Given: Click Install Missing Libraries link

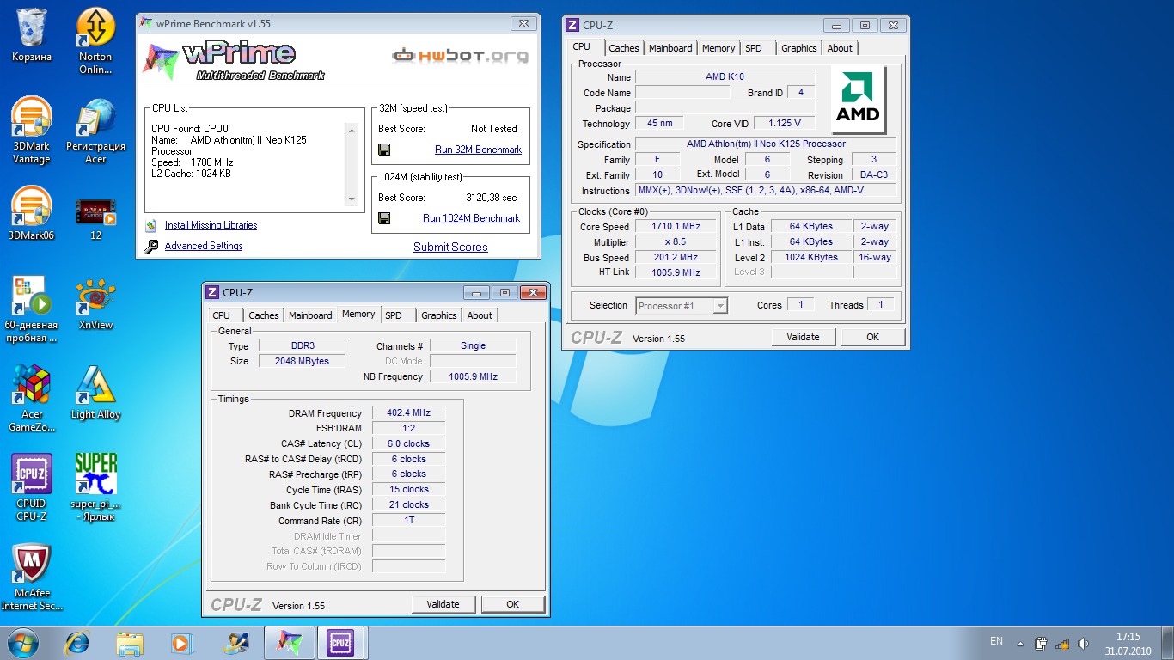Looking at the screenshot, I should (211, 225).
